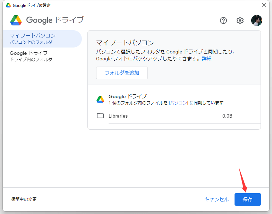272x214 pixels.
Task: Click the フォルダを追加 button
Action: 122,73
